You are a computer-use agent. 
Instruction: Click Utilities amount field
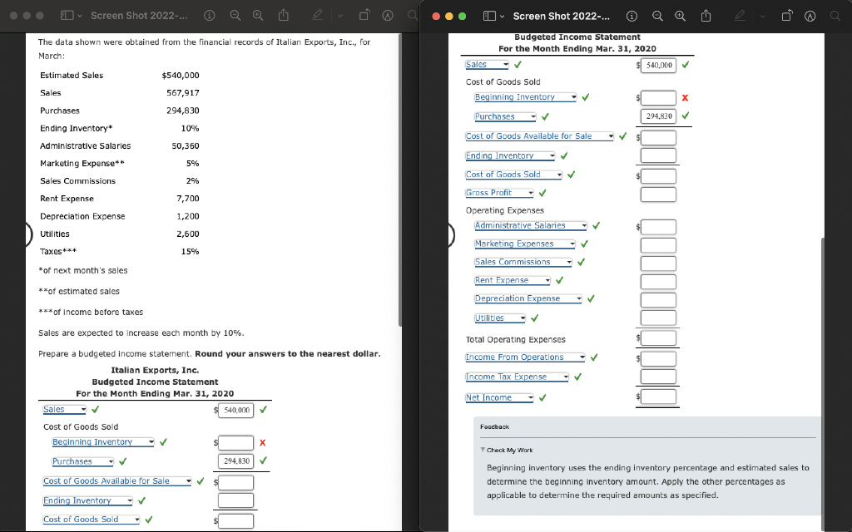coord(658,318)
